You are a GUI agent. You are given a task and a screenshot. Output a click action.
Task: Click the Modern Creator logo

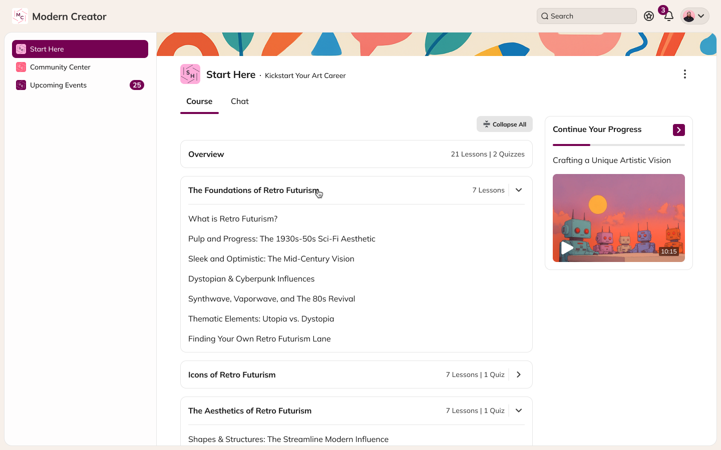pos(20,15)
